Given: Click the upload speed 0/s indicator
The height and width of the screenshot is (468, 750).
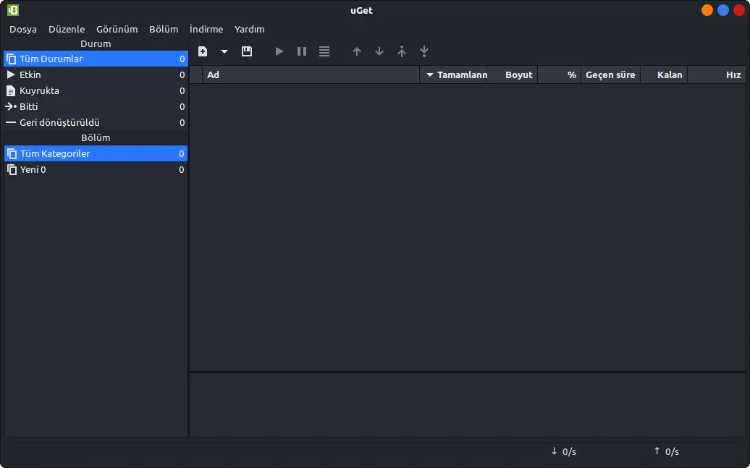Looking at the screenshot, I should coord(666,451).
